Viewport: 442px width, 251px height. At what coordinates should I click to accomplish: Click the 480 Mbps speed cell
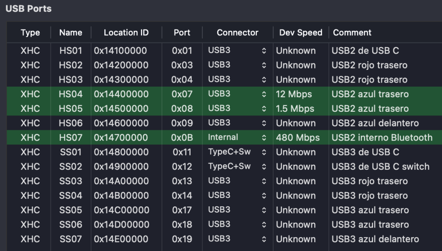tap(297, 138)
